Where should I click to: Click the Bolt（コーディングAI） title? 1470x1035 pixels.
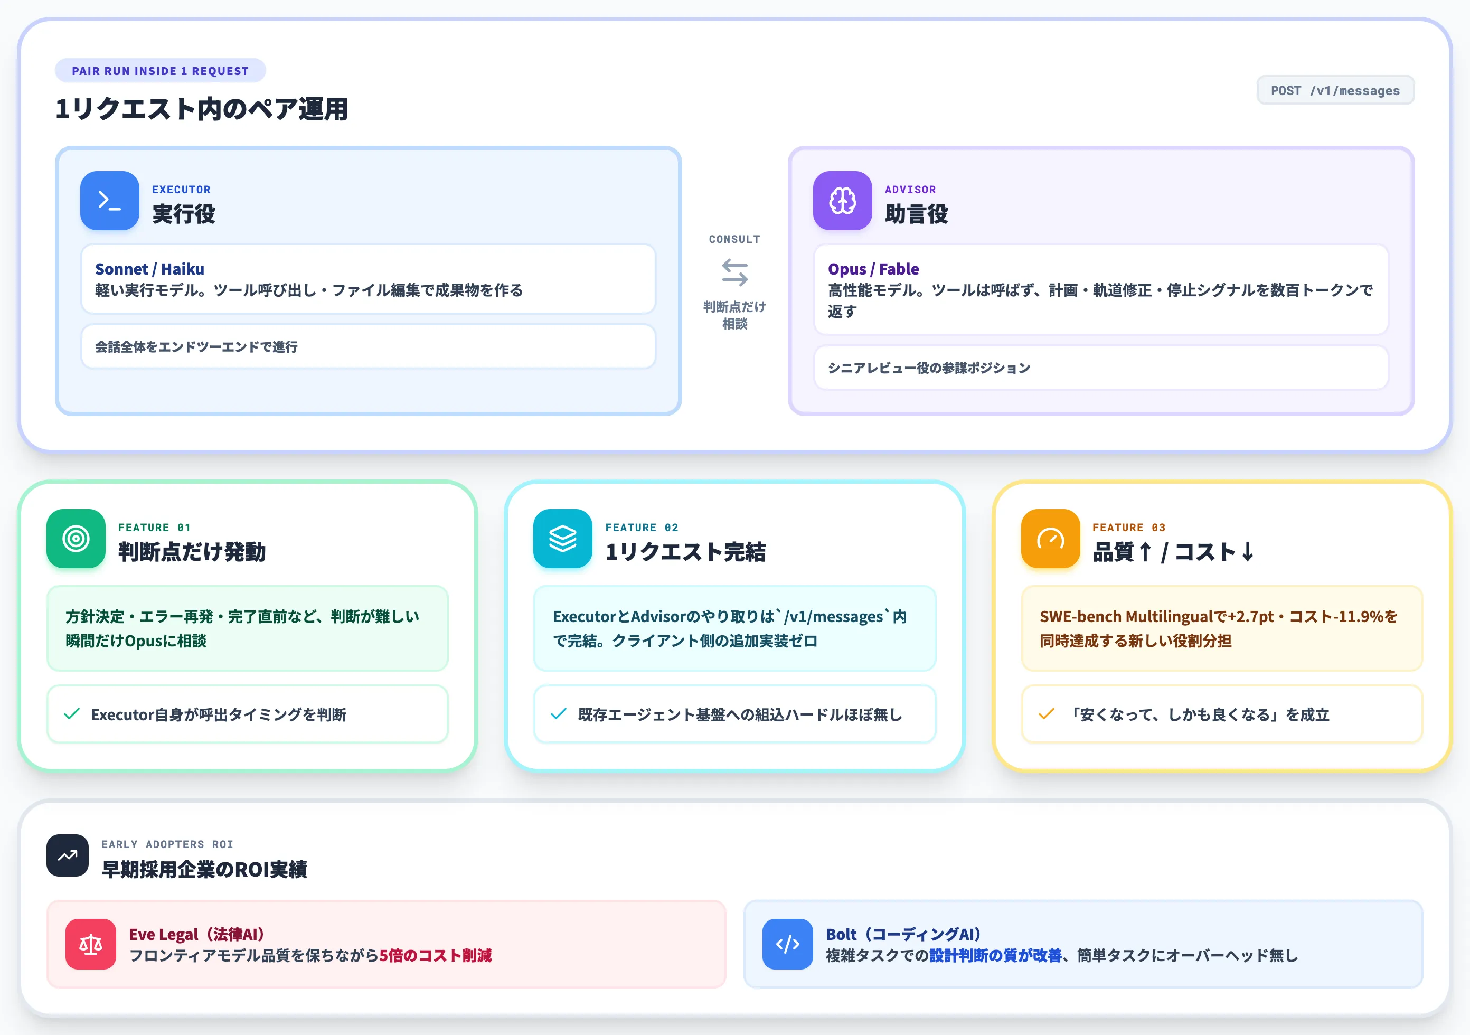904,935
